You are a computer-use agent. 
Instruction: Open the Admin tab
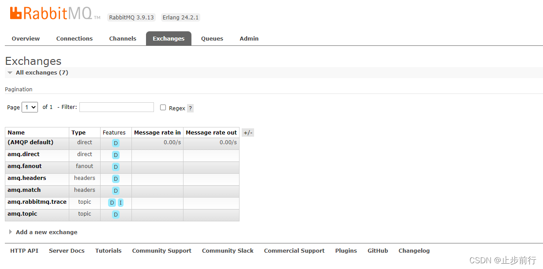[249, 39]
